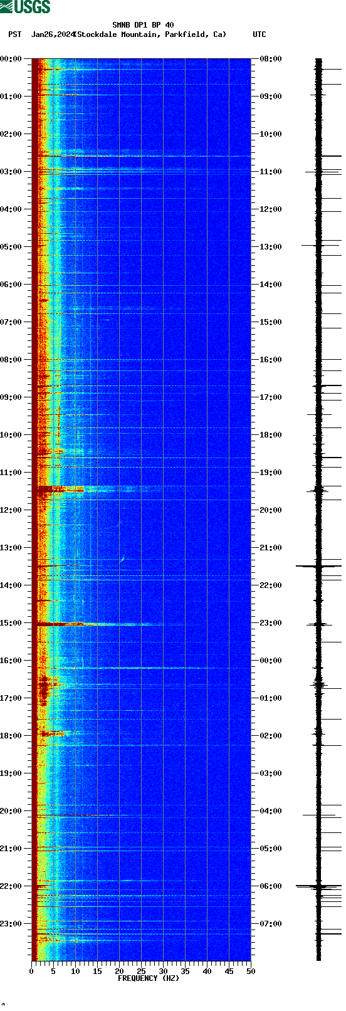This screenshot has height=1011, width=346.
Task: Click the UTC time label '02:00'
Action: (x=271, y=736)
